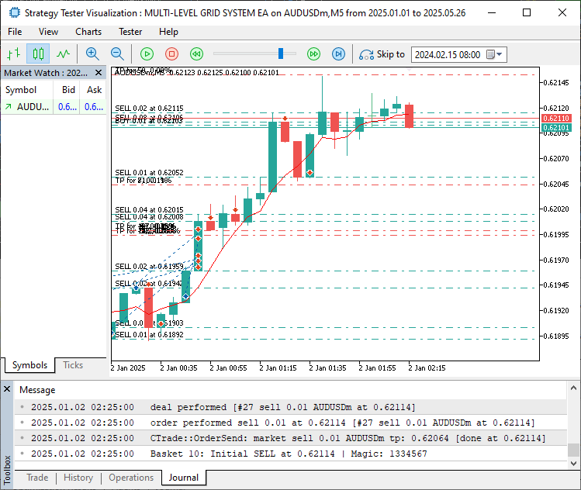
Task: Zoom in on the chart
Action: tap(92, 53)
